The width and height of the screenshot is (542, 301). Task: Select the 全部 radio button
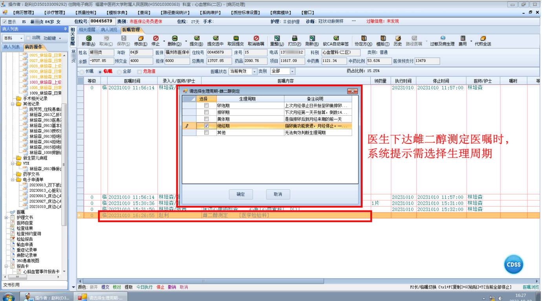pos(119,71)
